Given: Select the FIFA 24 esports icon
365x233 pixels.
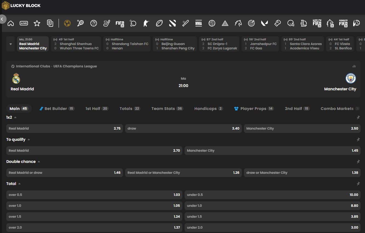Looking at the screenshot, I should tap(120, 23).
